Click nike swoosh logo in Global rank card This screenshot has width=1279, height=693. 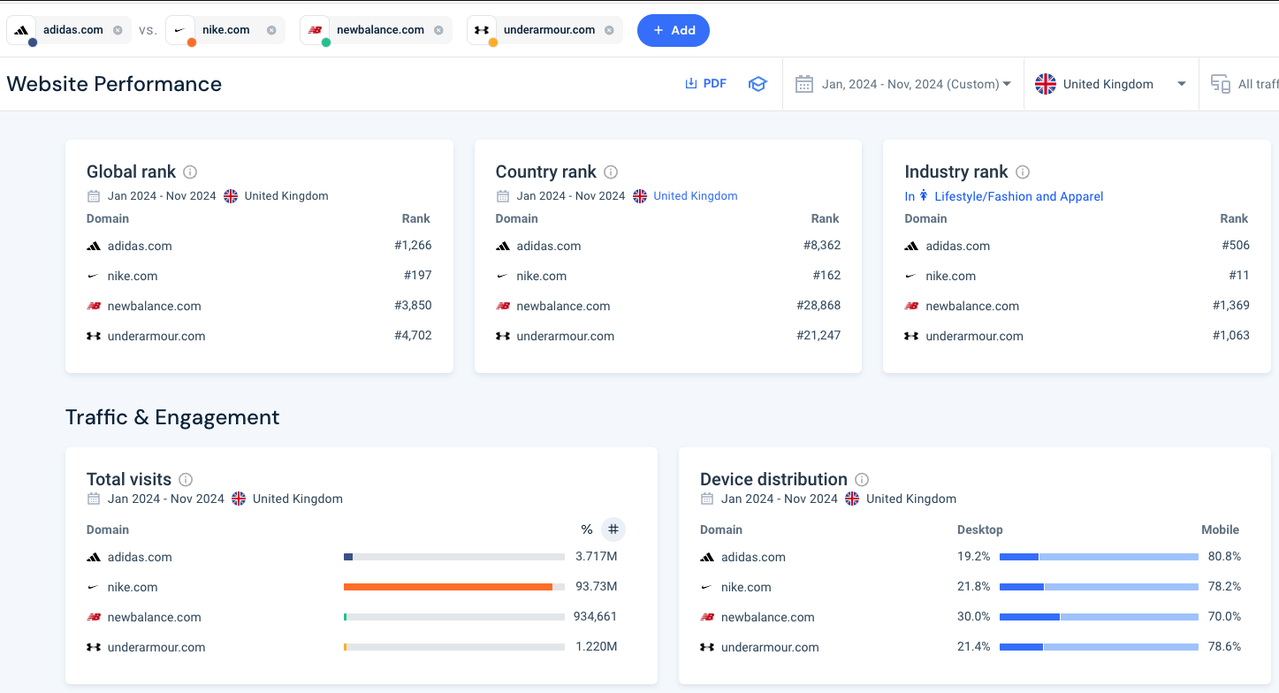pos(94,277)
